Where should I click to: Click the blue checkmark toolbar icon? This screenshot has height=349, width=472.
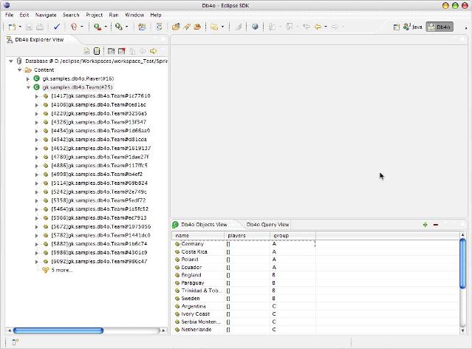pyautogui.click(x=57, y=27)
